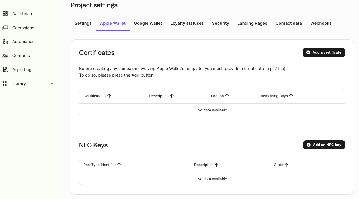Go to the Webhooks tab

pos(321,23)
